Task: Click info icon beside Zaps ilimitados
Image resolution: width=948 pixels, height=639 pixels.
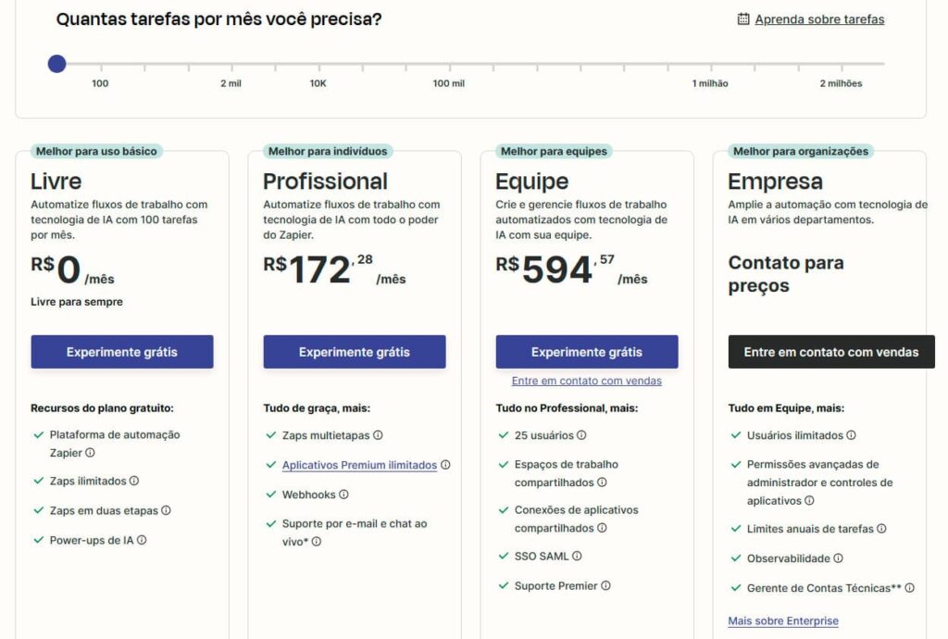Action: [134, 481]
